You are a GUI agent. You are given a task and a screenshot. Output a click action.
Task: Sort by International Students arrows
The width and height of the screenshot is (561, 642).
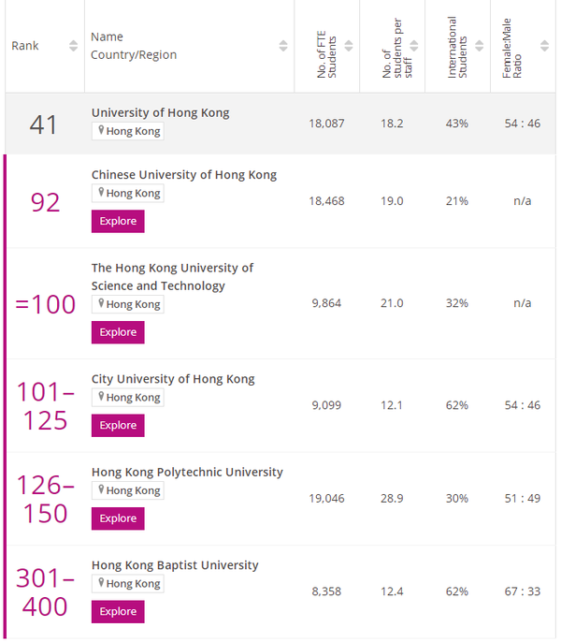click(x=479, y=46)
